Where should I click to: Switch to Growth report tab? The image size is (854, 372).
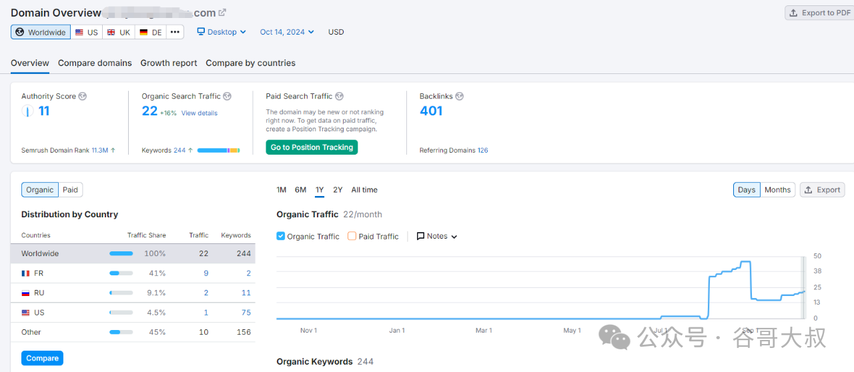coord(169,63)
